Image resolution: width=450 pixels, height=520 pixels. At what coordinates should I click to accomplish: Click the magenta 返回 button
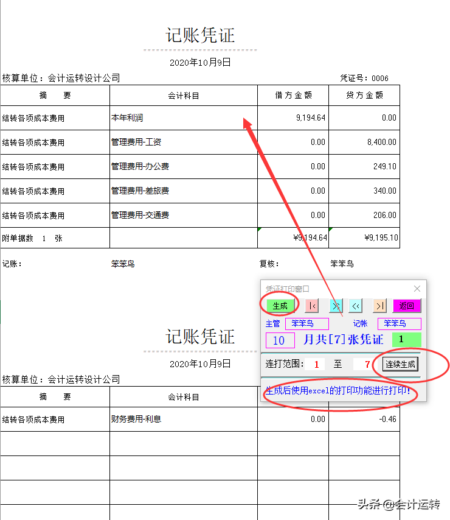407,306
